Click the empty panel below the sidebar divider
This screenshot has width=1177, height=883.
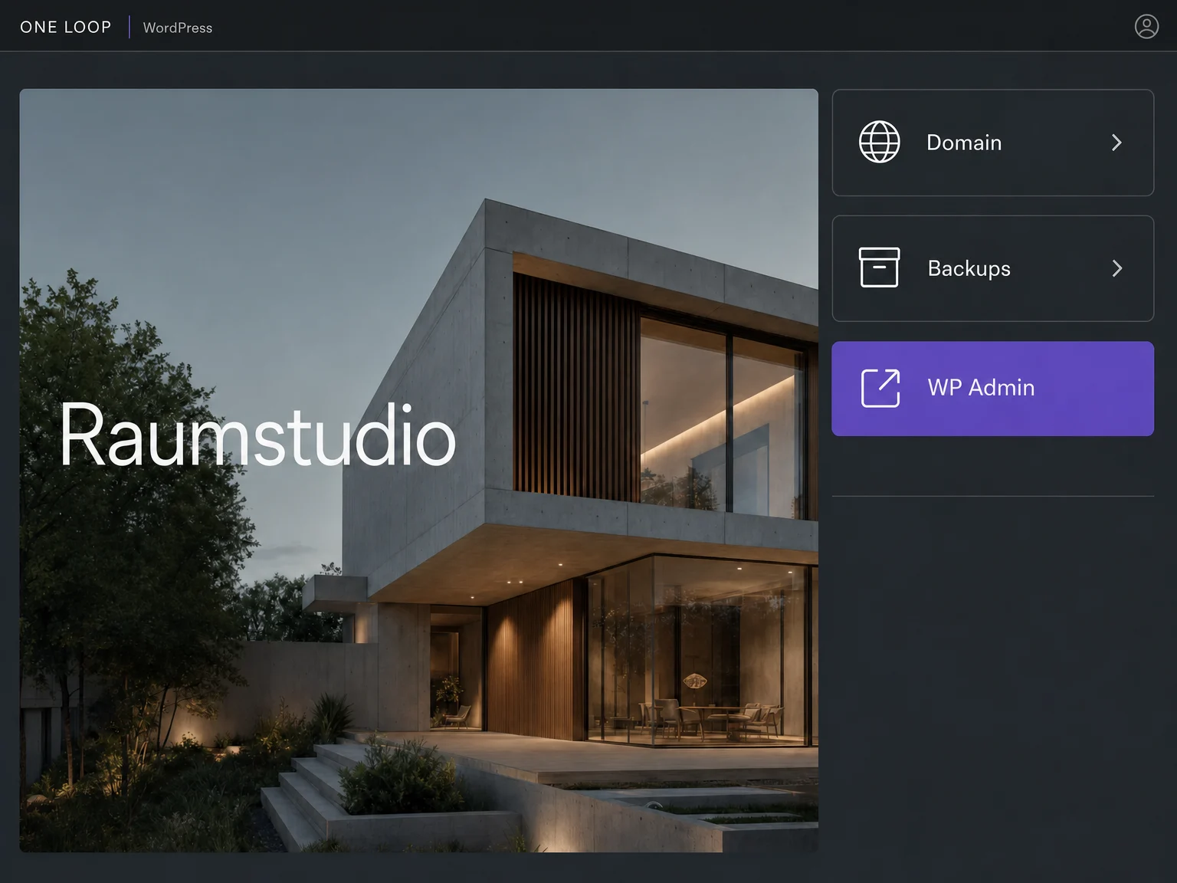(x=993, y=675)
